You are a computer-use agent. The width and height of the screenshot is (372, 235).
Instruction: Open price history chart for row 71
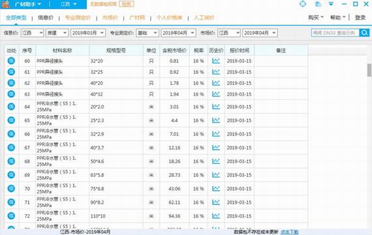point(216,202)
